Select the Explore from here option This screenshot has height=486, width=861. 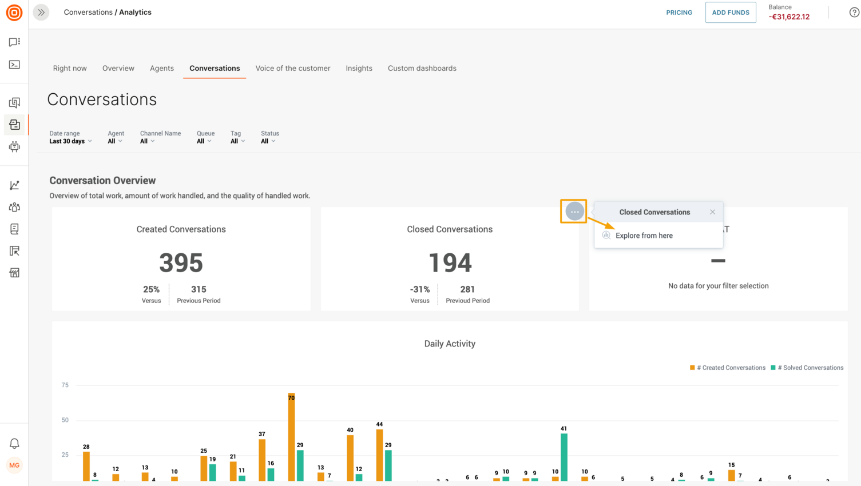click(644, 235)
